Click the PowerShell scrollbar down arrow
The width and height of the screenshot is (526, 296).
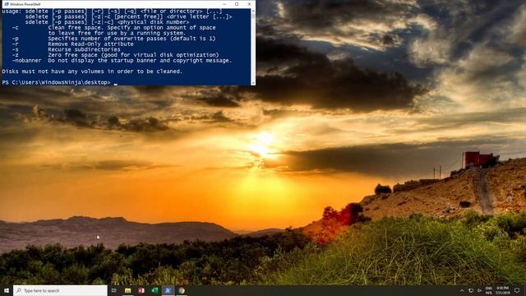pos(253,83)
